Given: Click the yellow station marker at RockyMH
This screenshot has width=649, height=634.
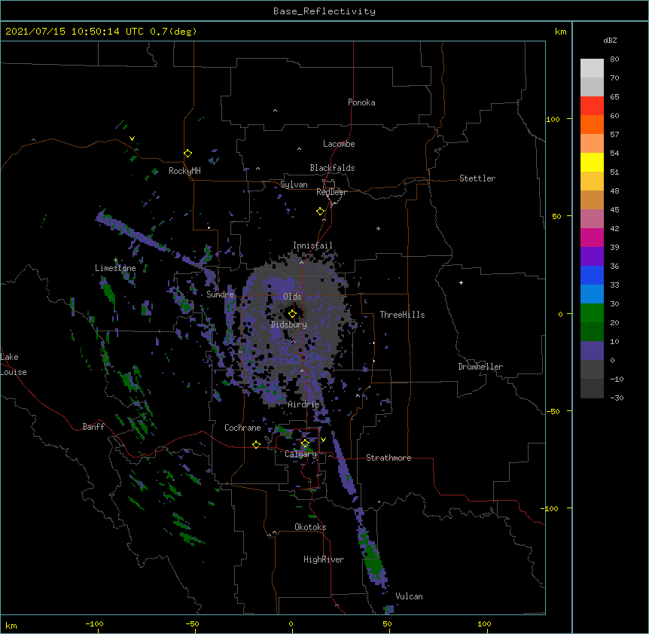Looking at the screenshot, I should click(x=187, y=154).
